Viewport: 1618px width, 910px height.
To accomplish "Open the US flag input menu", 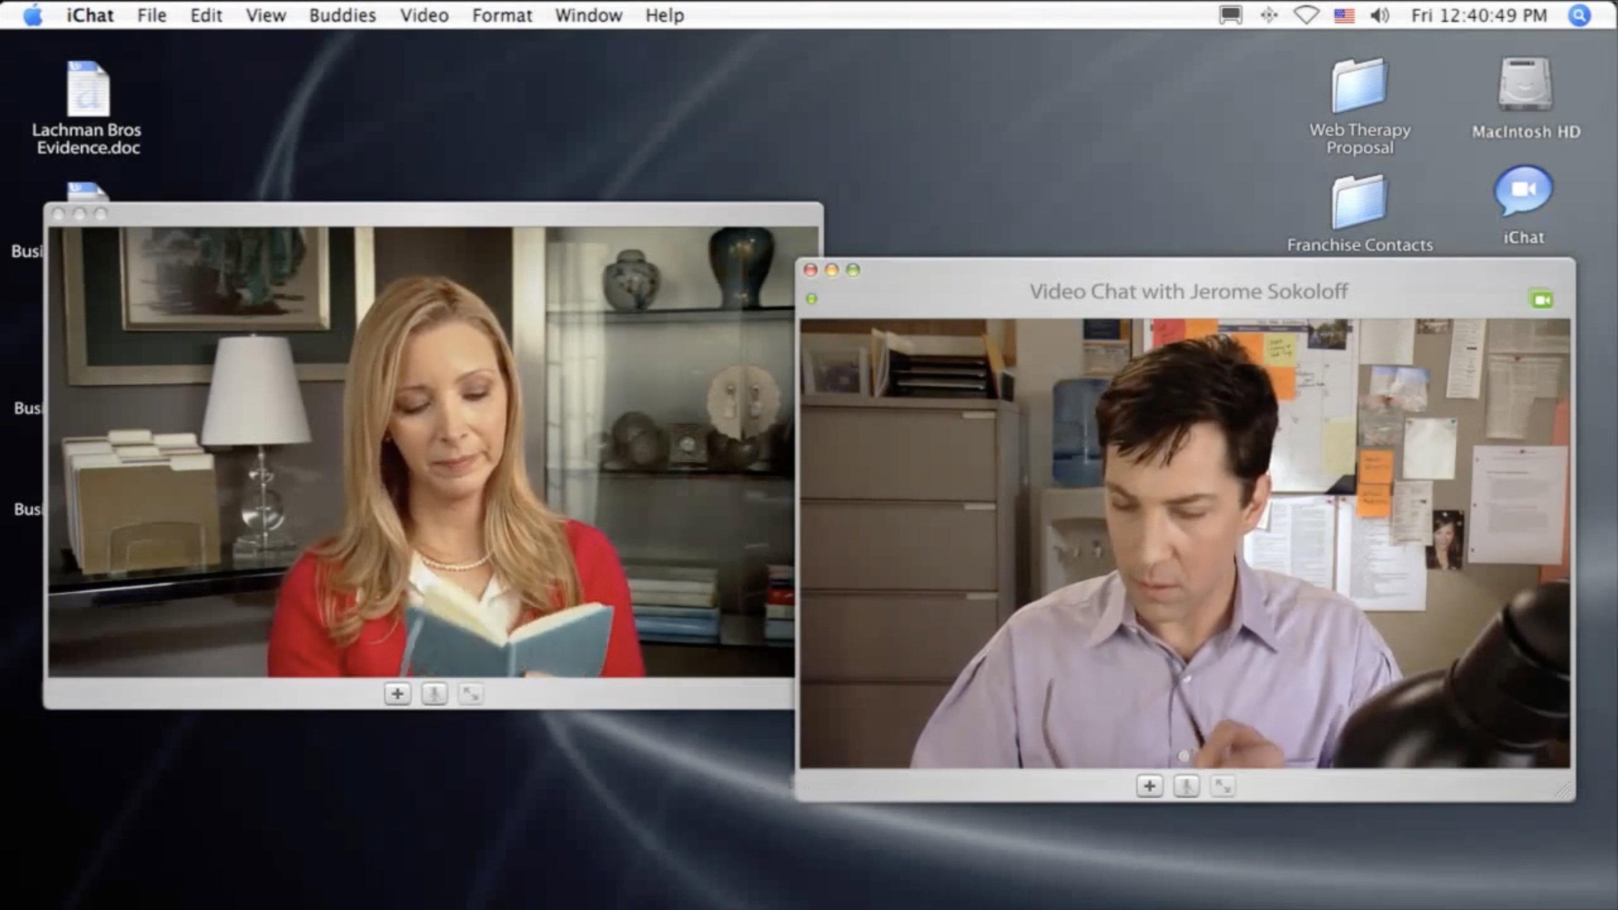I will (x=1344, y=15).
